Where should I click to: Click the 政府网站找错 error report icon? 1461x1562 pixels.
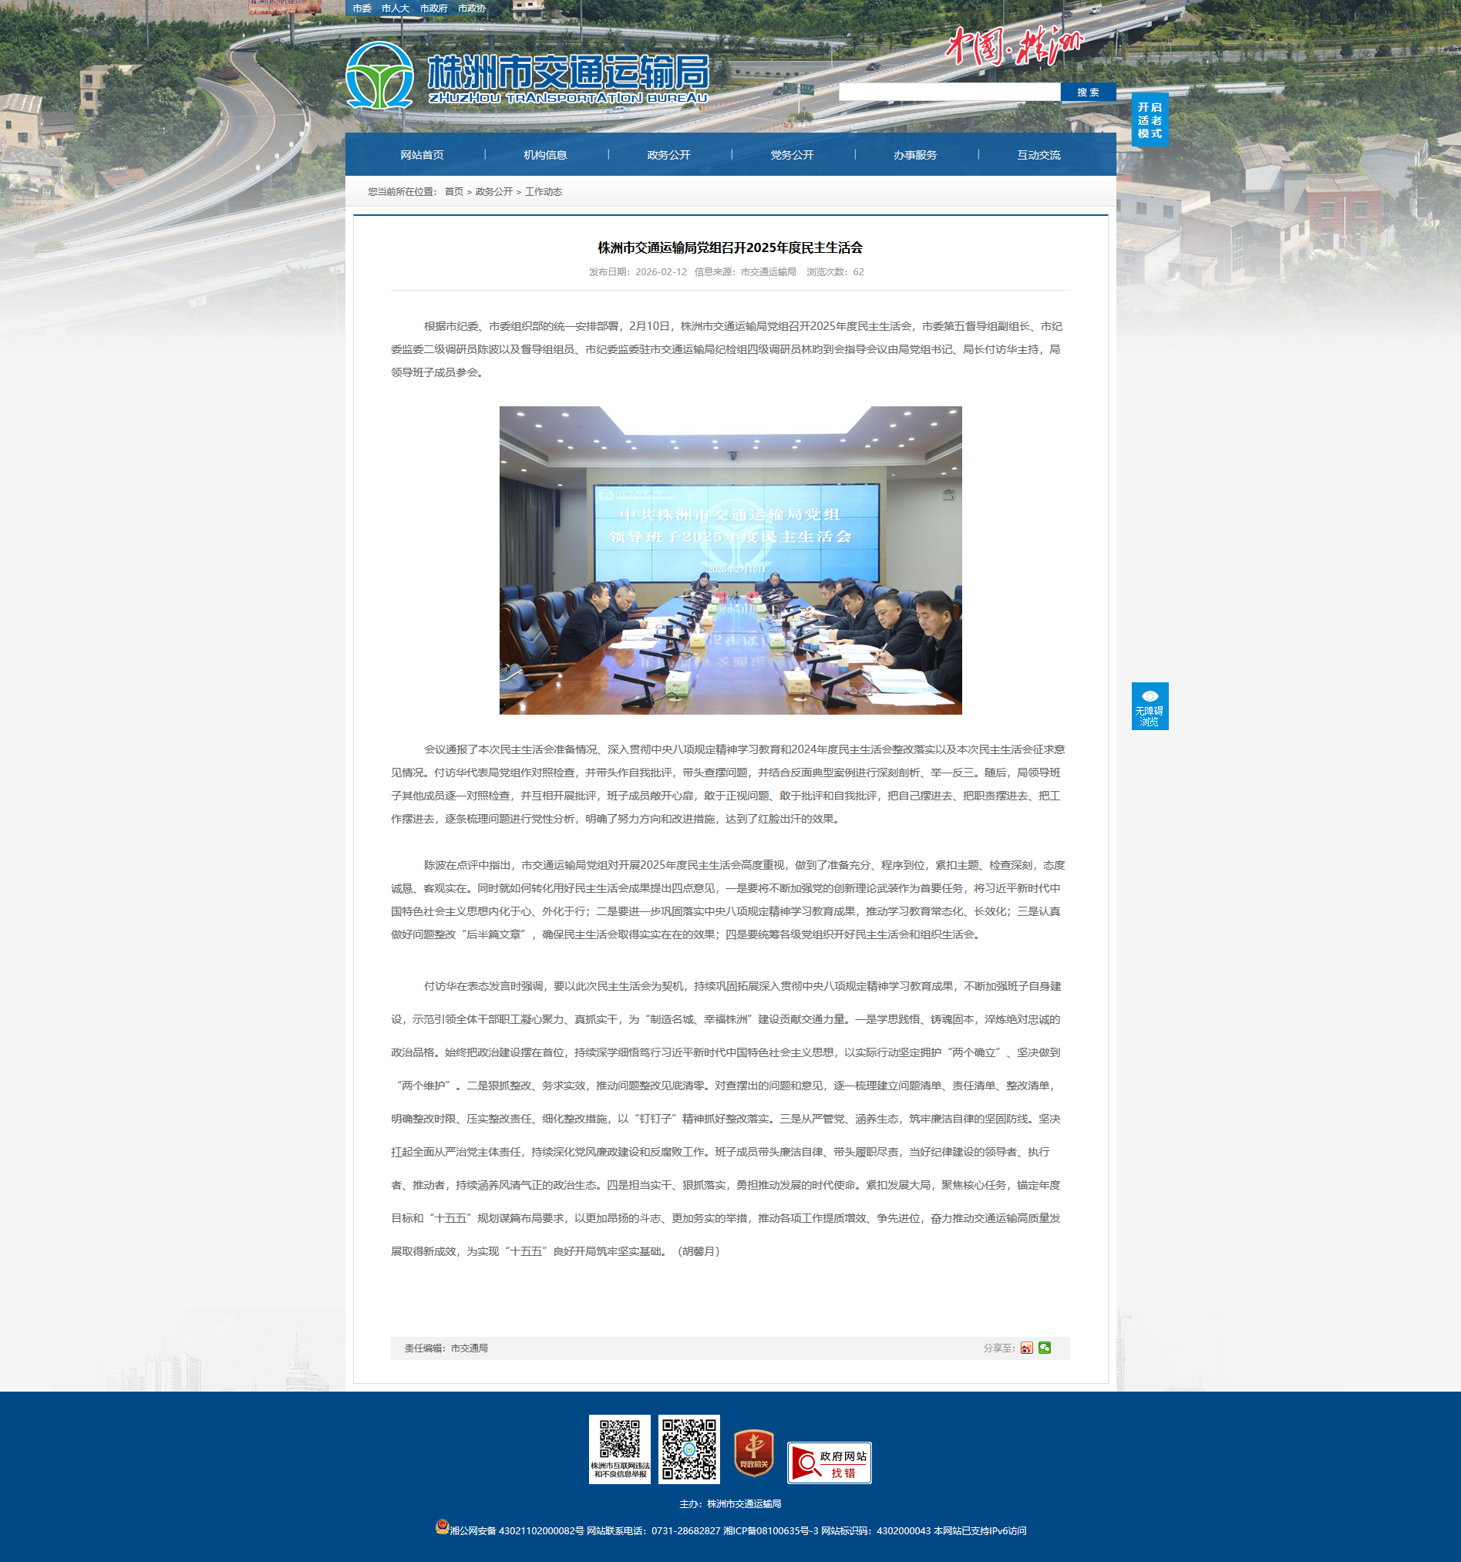(829, 1463)
